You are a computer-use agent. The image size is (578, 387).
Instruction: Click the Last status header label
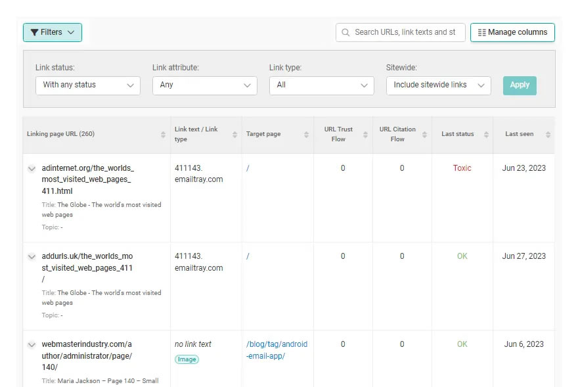pyautogui.click(x=457, y=134)
